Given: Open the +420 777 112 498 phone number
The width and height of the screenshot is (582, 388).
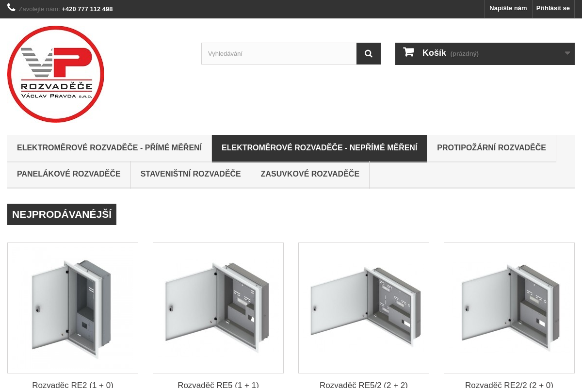Looking at the screenshot, I should pyautogui.click(x=87, y=9).
